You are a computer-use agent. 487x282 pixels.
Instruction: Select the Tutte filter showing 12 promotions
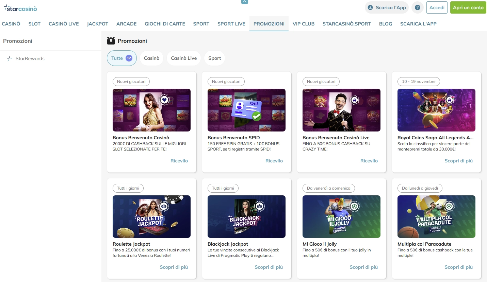tap(121, 58)
